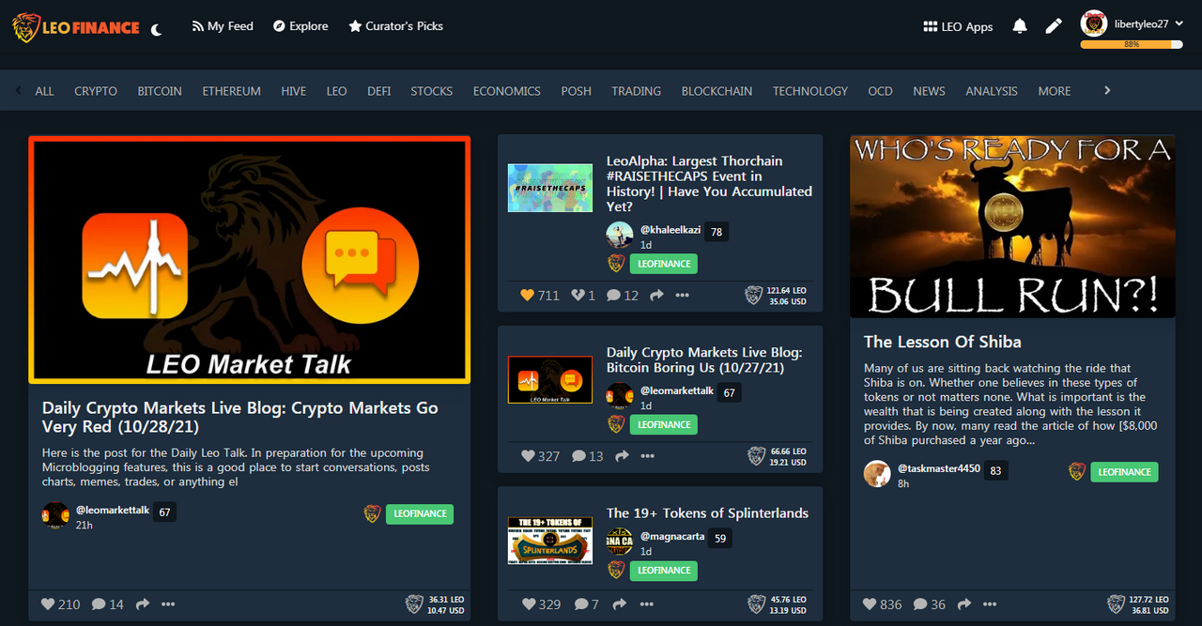The width and height of the screenshot is (1202, 626).
Task: Open notifications with the bell icon
Action: [x=1020, y=26]
